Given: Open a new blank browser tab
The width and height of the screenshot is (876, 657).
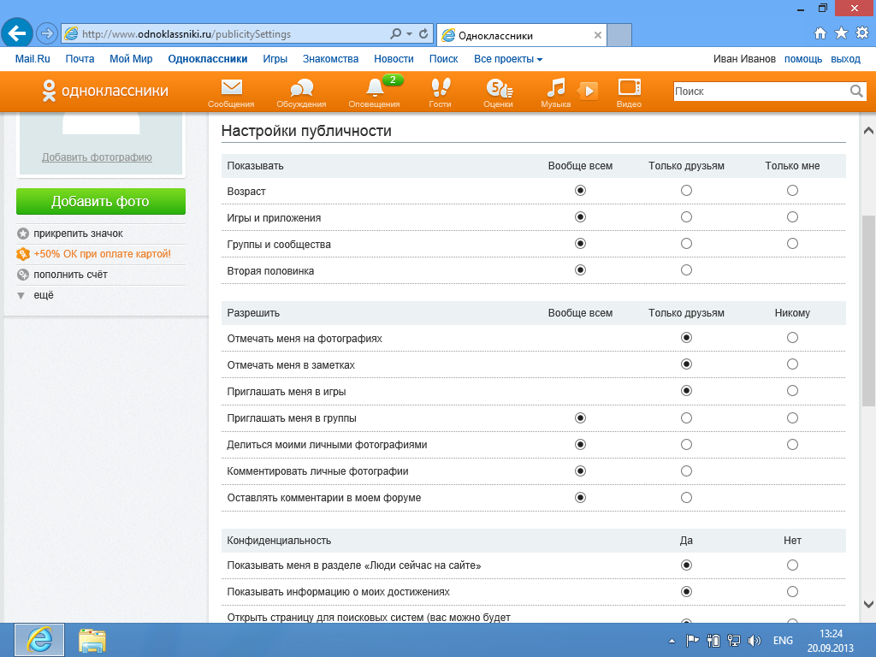Looking at the screenshot, I should pyautogui.click(x=619, y=35).
